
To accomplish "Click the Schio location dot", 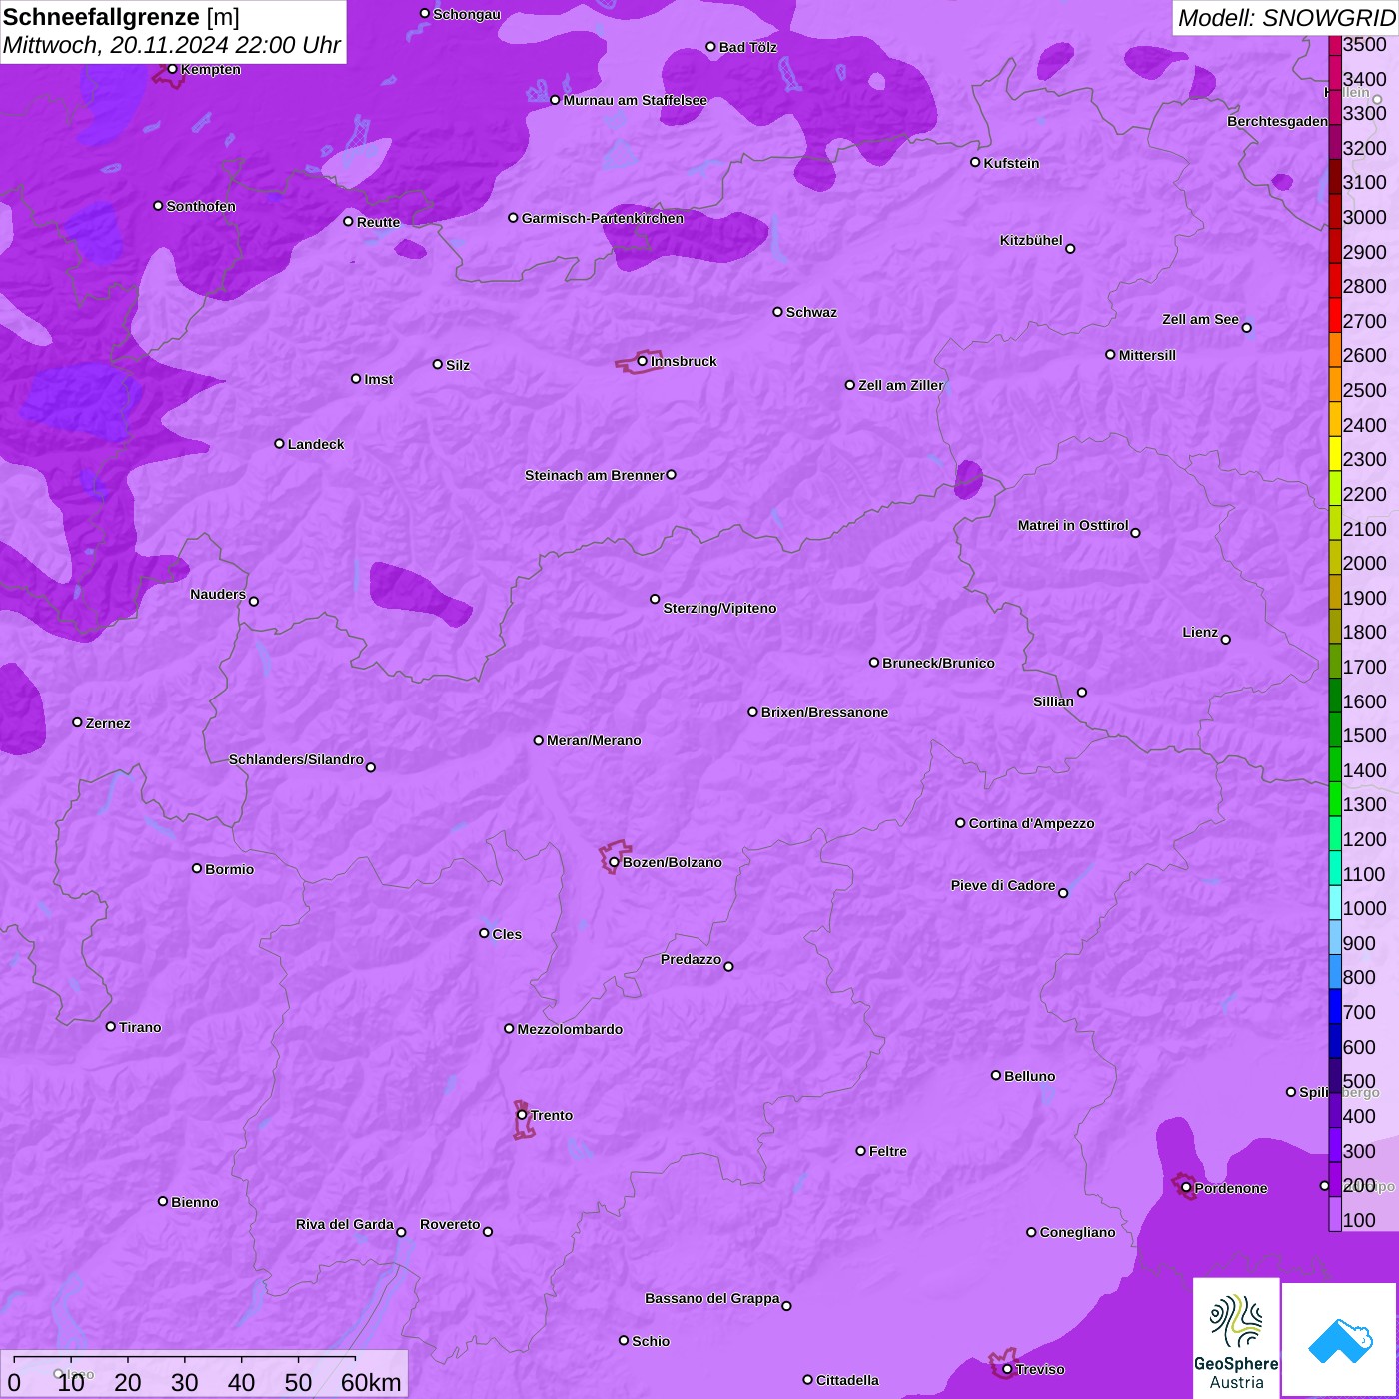I will pos(624,1341).
